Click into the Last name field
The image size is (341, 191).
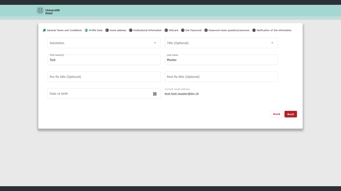[x=221, y=60]
